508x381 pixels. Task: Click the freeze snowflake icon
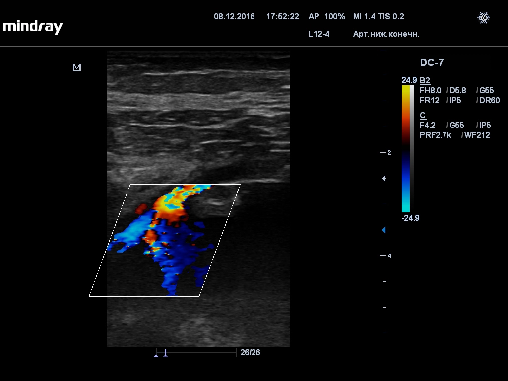click(x=483, y=18)
